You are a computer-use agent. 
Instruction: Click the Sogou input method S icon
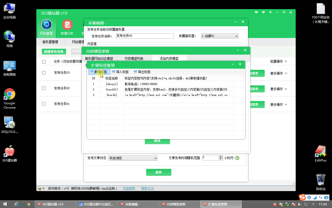[302, 197]
